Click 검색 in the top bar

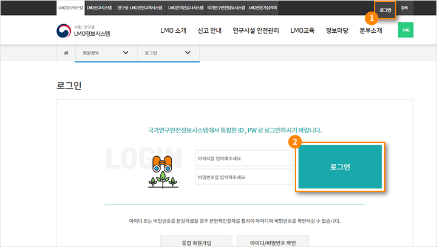(404, 8)
